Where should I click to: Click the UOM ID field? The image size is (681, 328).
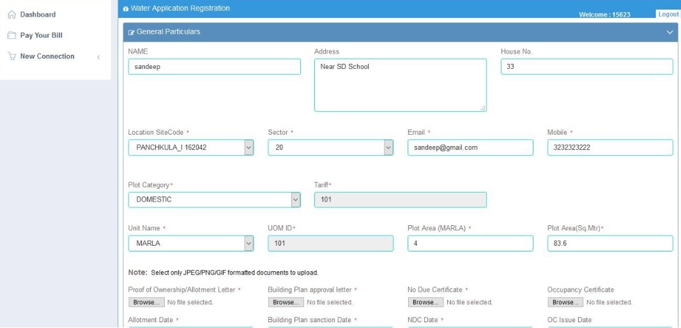pos(330,243)
